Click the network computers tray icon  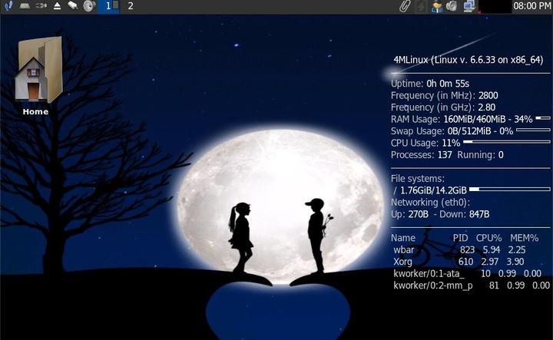[469, 6]
